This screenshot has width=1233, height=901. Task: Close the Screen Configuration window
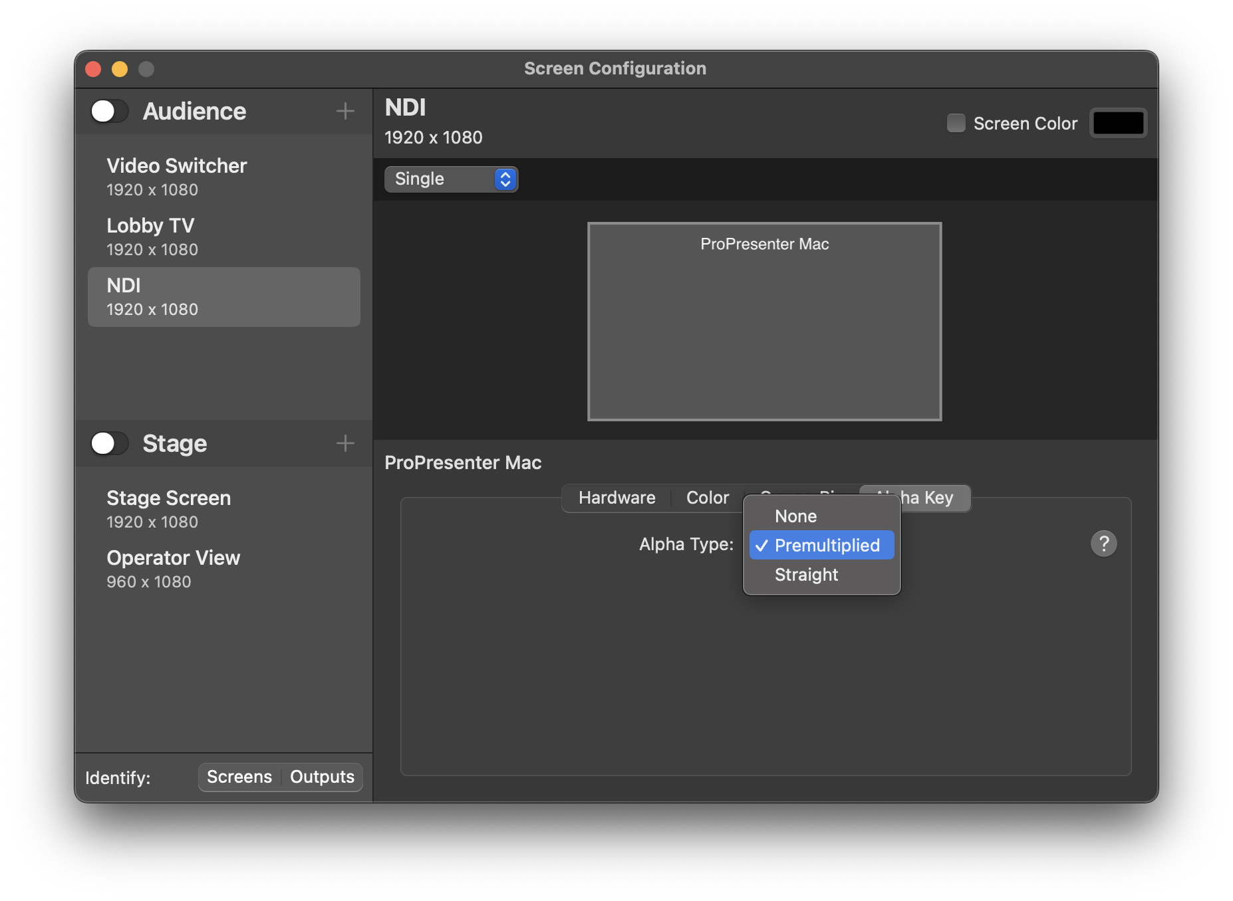tap(93, 68)
